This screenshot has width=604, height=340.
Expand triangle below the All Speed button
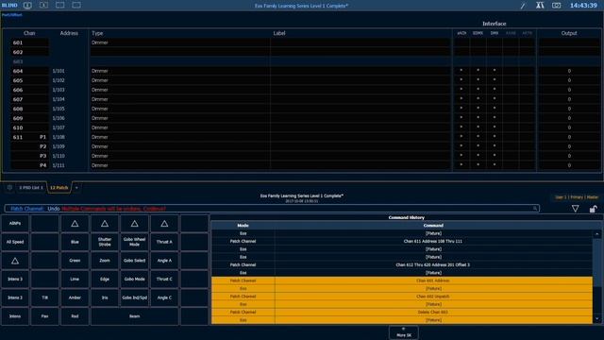click(x=15, y=261)
